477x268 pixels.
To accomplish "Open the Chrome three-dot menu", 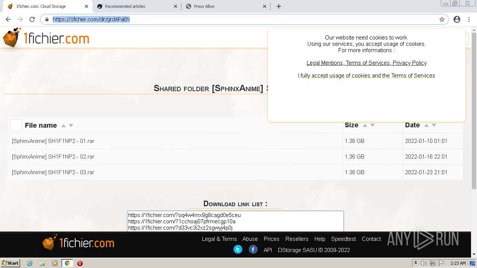I will point(469,19).
